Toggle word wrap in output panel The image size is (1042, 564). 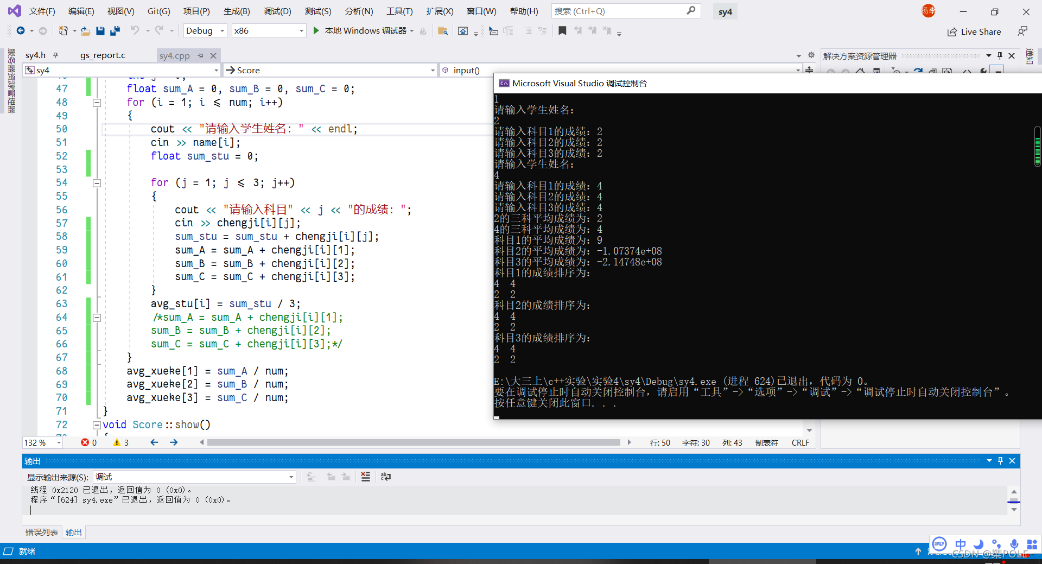[386, 477]
